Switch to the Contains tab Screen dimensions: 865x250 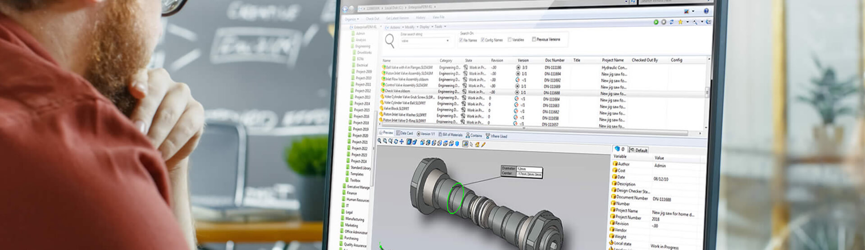point(474,136)
